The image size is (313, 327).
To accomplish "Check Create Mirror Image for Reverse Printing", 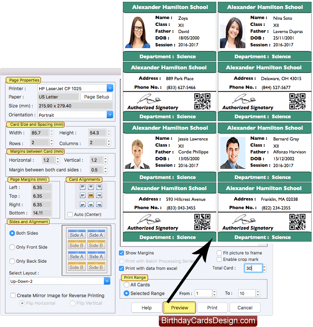I will click(13, 295).
